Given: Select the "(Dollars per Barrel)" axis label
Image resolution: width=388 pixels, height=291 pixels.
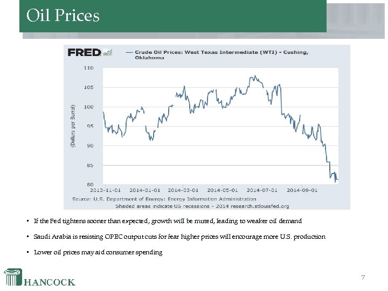Looking at the screenshot, I should coord(73,126).
